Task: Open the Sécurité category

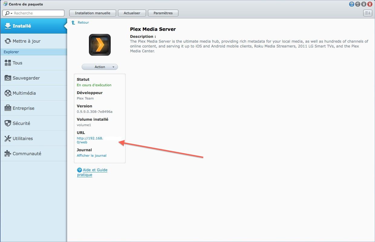Action: (34, 123)
